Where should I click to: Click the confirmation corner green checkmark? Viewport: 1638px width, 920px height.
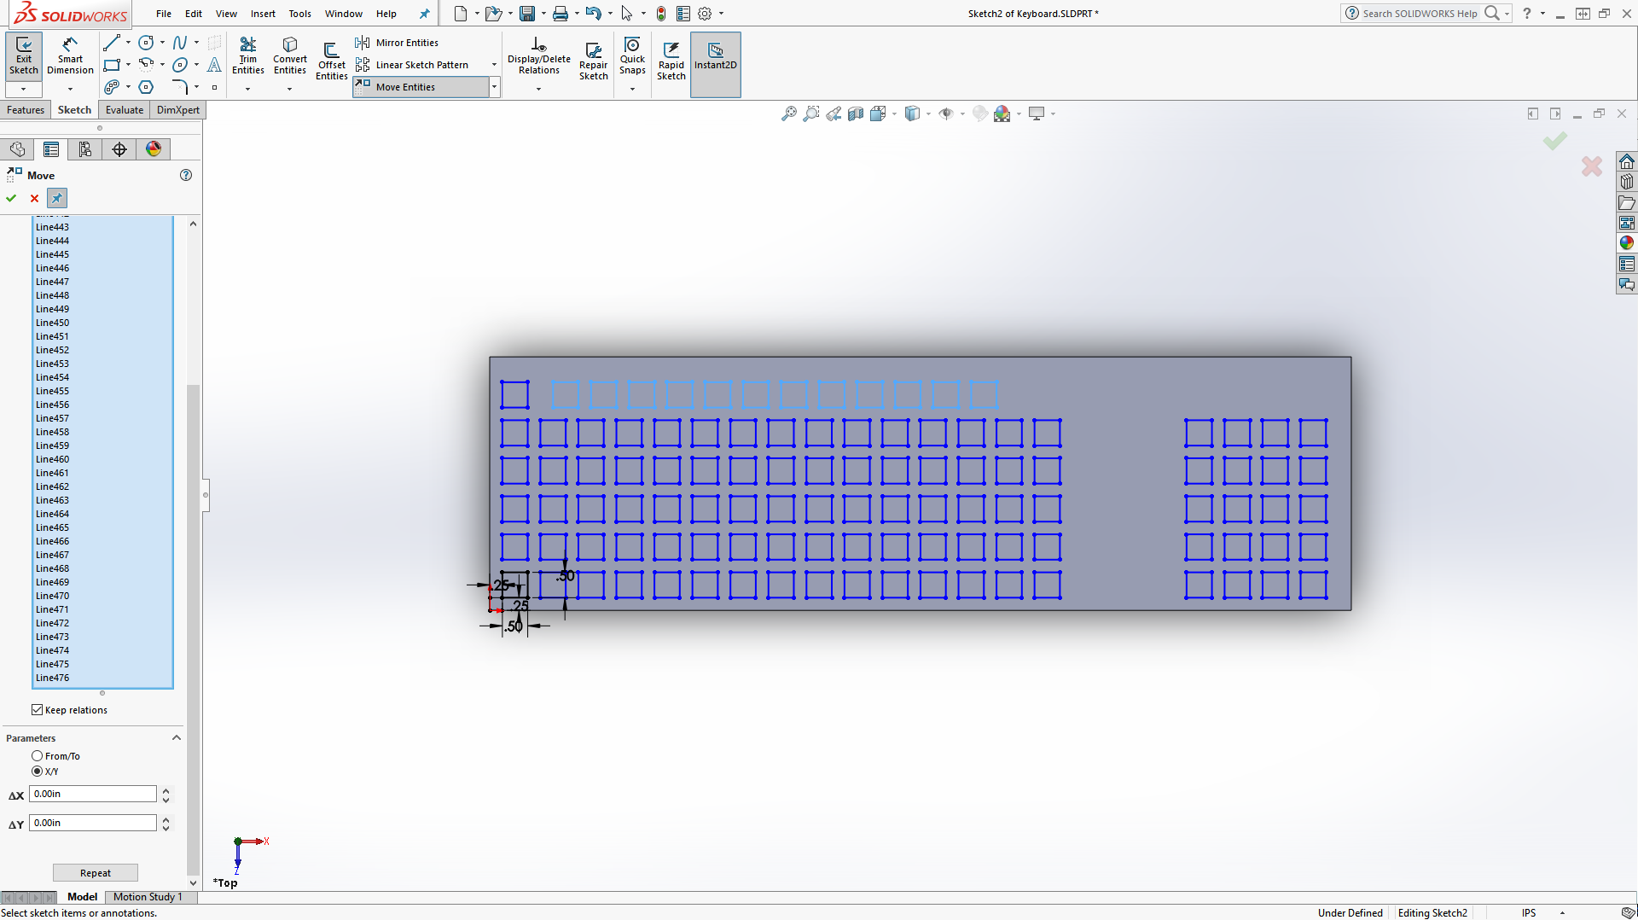[x=1555, y=141]
